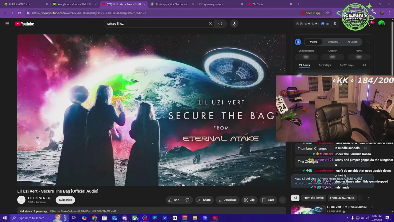The height and width of the screenshot is (222, 394).
Task: Open LIL UZI VERT channel name link
Action: tap(38, 198)
